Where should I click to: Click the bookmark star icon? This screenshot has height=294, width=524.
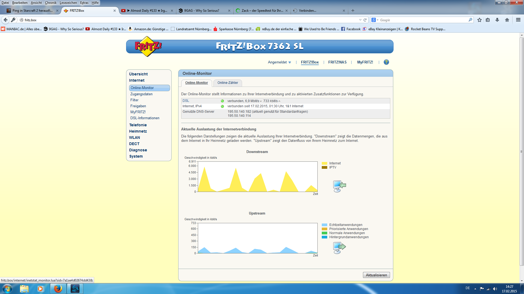coord(480,20)
